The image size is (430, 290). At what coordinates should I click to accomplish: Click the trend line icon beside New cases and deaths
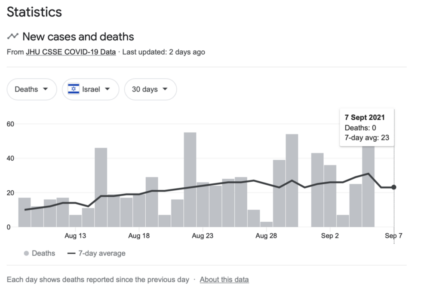12,37
